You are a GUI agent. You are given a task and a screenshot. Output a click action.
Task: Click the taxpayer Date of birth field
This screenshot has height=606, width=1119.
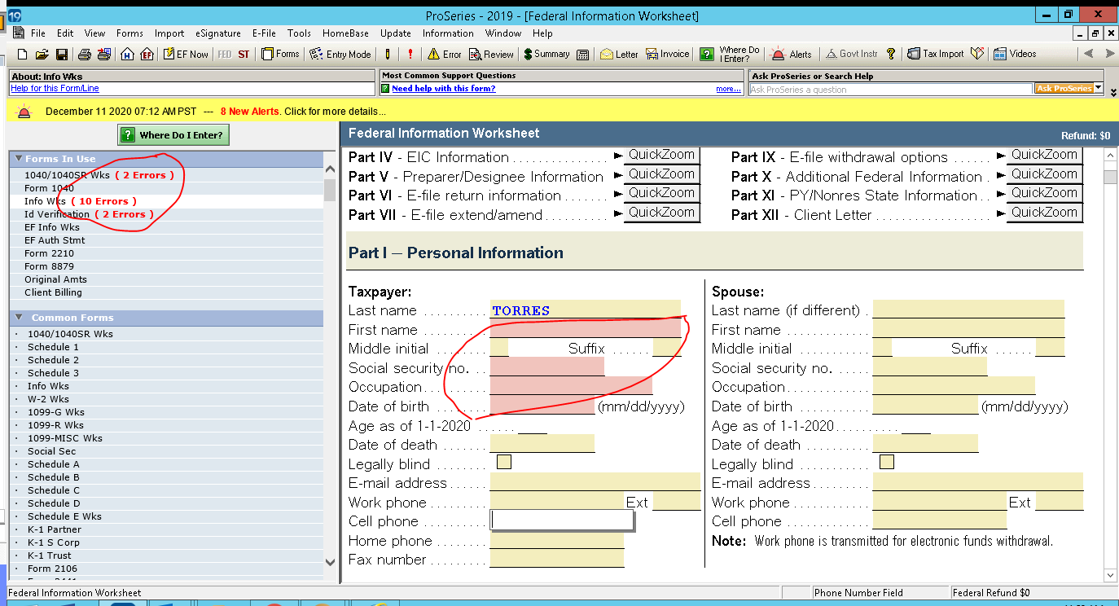[x=542, y=405]
